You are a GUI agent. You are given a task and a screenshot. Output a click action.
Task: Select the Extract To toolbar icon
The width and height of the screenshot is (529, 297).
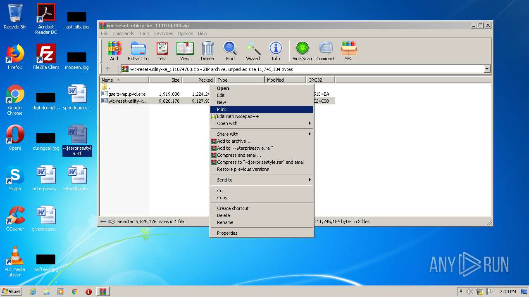coord(138,51)
